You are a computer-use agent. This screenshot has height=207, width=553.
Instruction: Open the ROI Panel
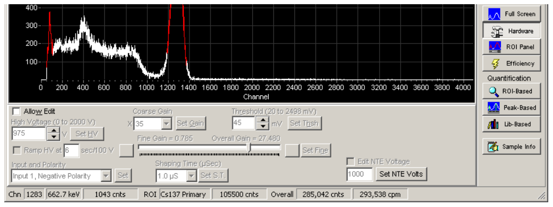coord(511,47)
